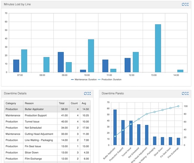
Task: Select the Cutting Head Adjustment reason cell
Action: (40, 134)
